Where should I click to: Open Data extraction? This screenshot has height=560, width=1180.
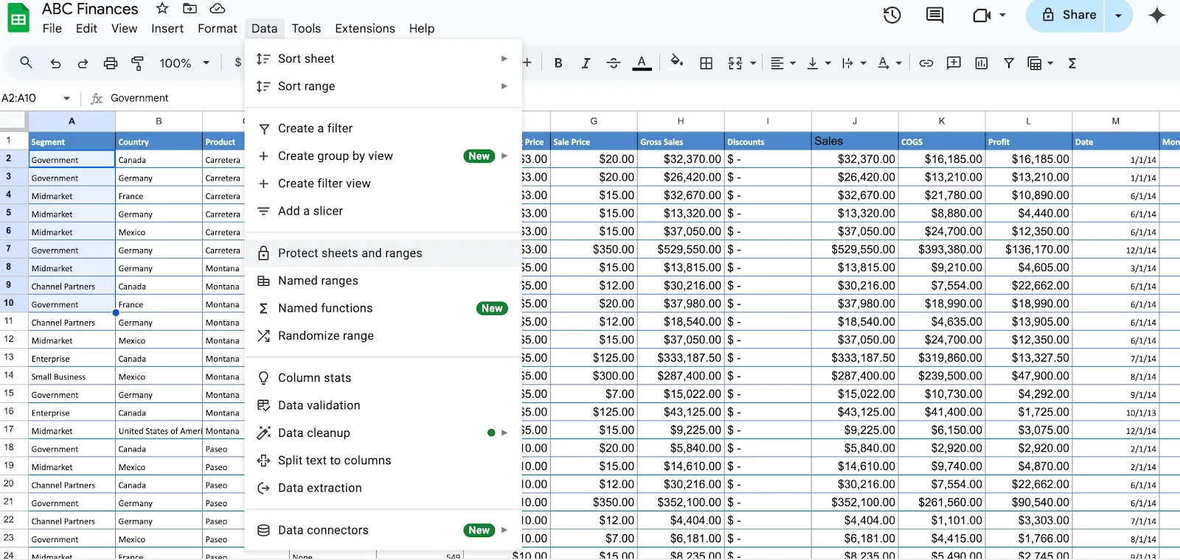(x=383, y=488)
